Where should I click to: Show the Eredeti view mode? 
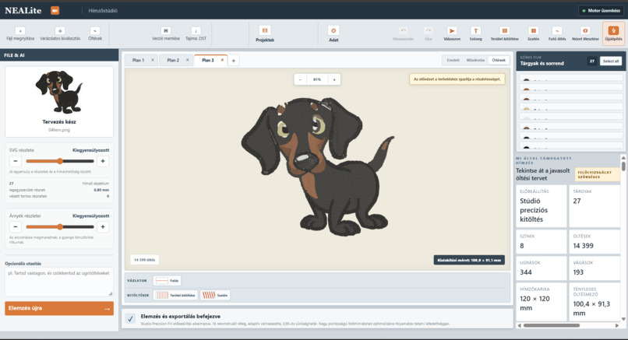(x=453, y=60)
